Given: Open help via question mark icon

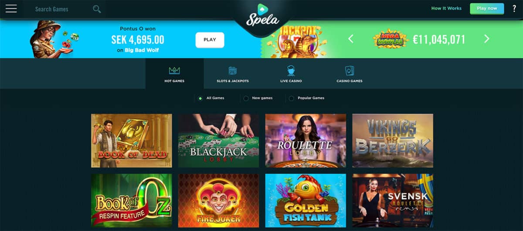Looking at the screenshot, I should [x=514, y=8].
